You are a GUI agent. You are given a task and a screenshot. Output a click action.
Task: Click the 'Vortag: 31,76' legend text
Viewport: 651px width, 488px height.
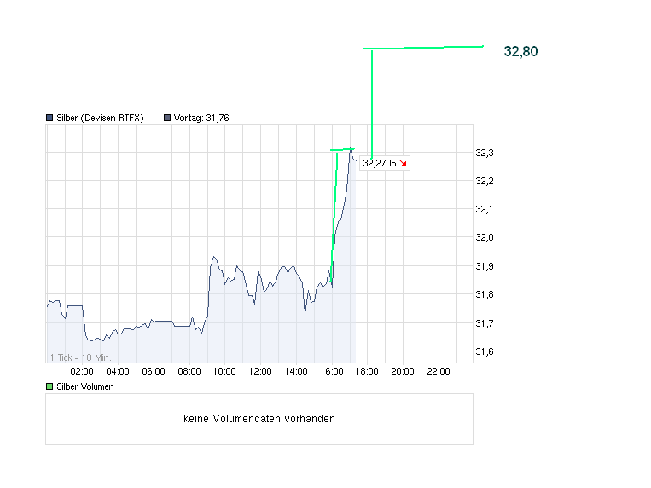[201, 118]
